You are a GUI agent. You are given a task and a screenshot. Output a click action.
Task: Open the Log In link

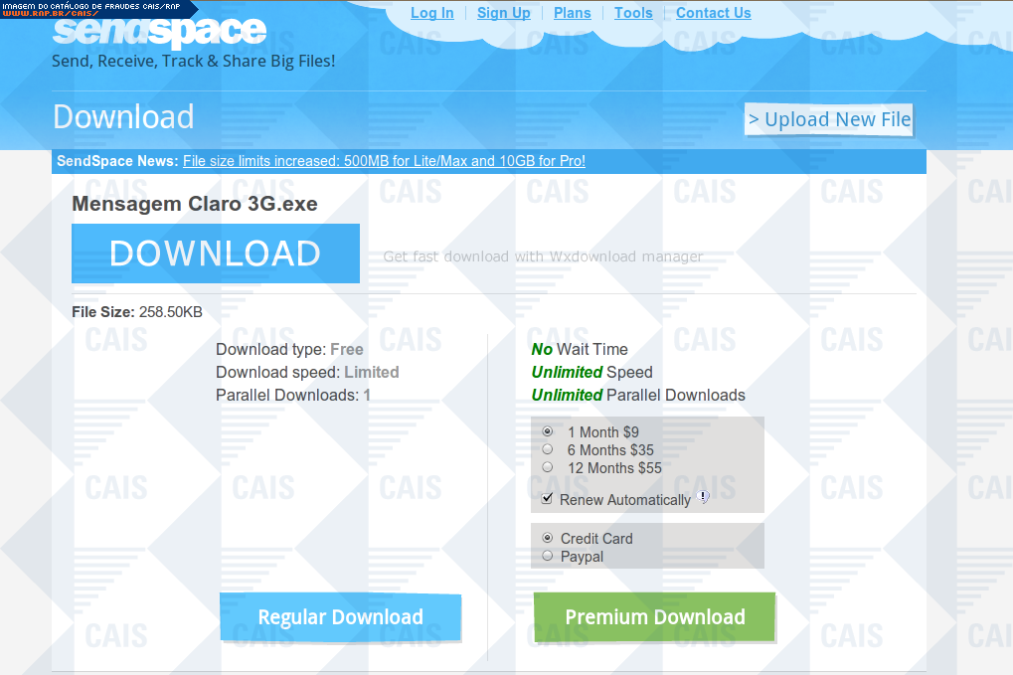click(x=431, y=13)
